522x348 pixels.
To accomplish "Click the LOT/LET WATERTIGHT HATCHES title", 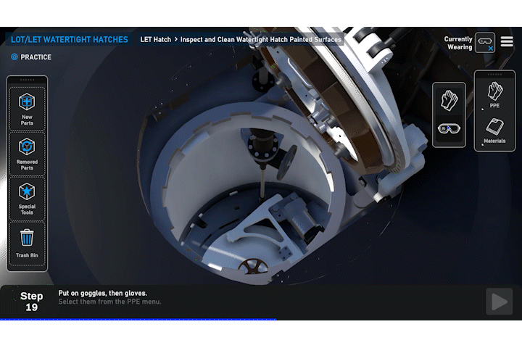I will (69, 40).
